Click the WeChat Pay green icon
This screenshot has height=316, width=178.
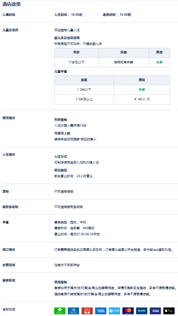(x=60, y=311)
